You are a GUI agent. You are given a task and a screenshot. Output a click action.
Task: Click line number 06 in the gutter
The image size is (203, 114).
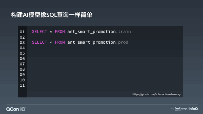[x=22, y=59]
